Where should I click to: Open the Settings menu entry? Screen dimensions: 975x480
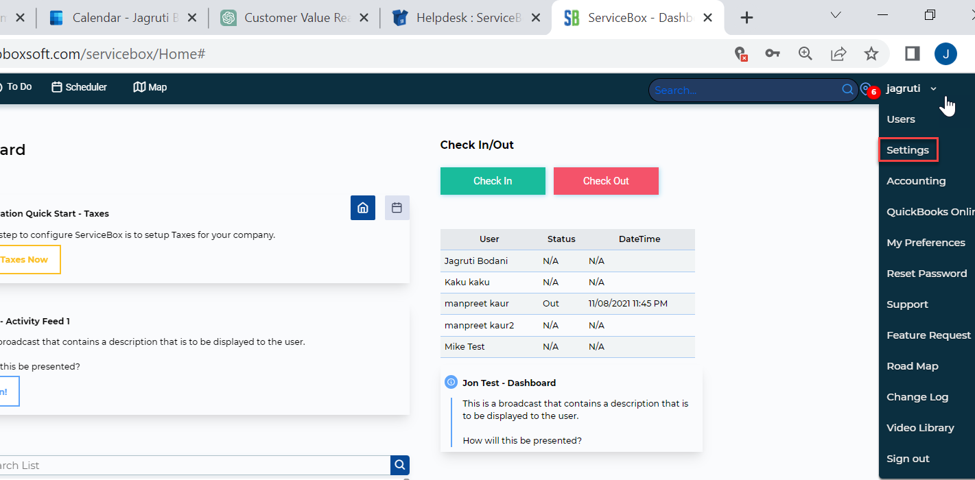pyautogui.click(x=908, y=150)
